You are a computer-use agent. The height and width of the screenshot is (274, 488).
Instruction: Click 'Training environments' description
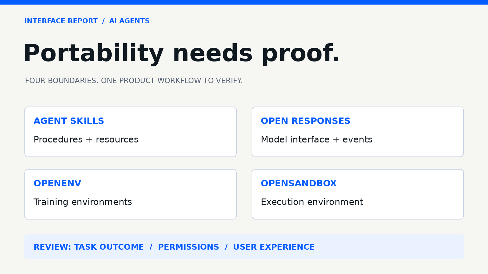(83, 202)
